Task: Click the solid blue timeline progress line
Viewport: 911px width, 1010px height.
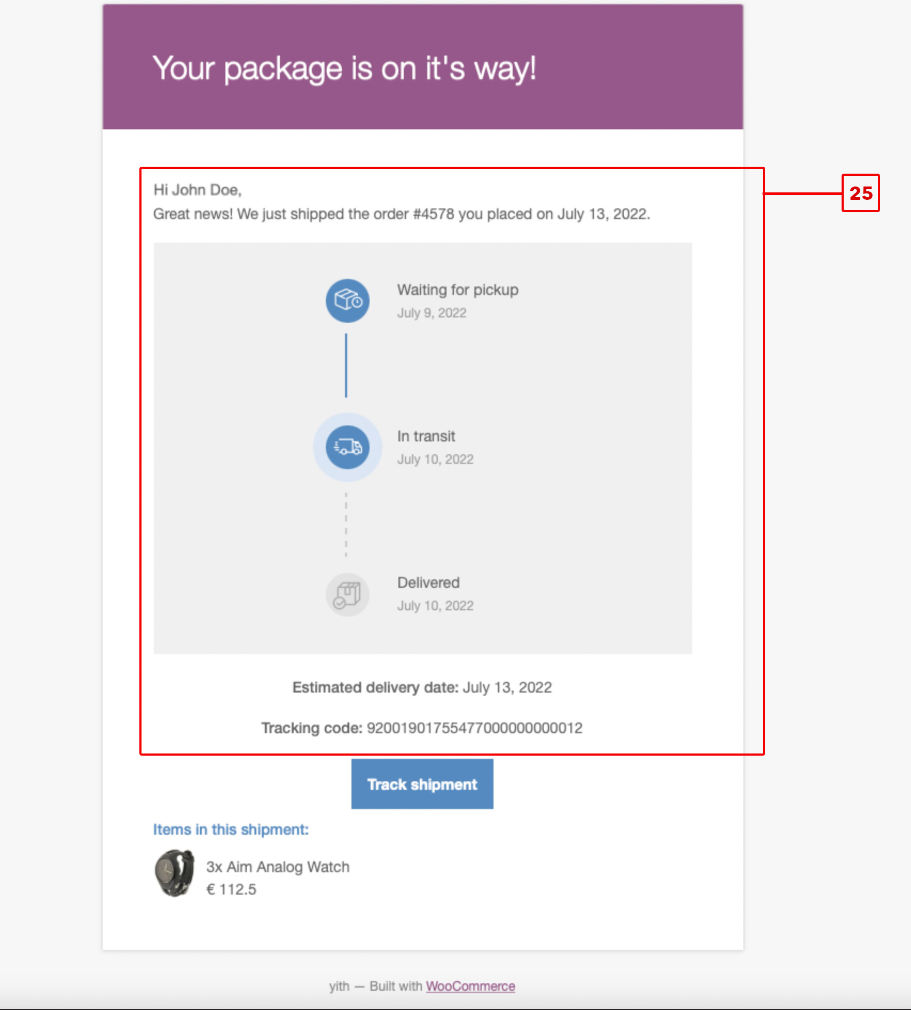Action: click(346, 366)
